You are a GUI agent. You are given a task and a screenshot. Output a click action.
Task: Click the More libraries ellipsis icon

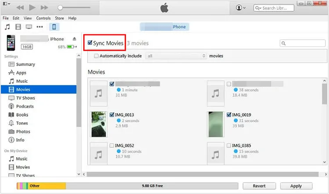coord(39,27)
